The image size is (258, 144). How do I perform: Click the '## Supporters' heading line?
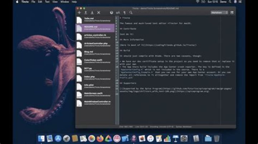128,83
